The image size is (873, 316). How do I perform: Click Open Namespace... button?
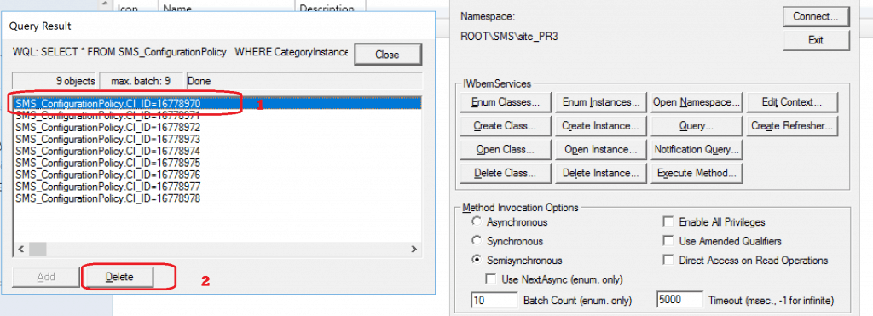point(697,102)
